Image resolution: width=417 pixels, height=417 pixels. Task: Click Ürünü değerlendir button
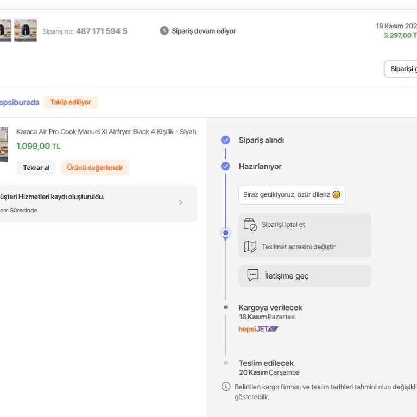pos(95,168)
